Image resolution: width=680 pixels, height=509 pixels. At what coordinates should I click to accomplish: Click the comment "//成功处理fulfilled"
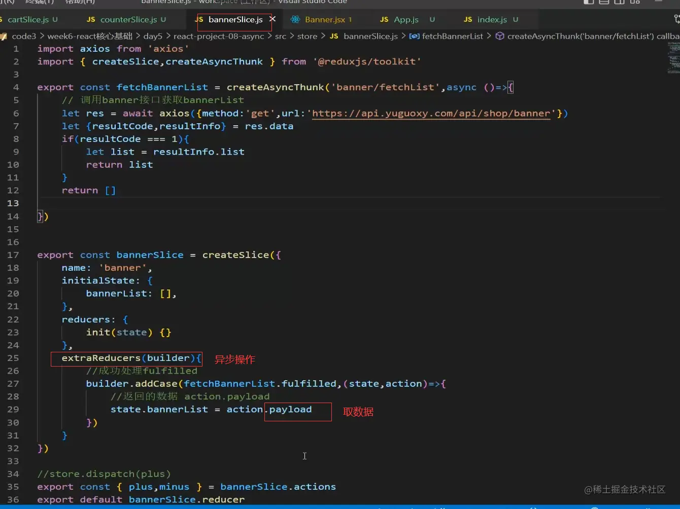142,371
